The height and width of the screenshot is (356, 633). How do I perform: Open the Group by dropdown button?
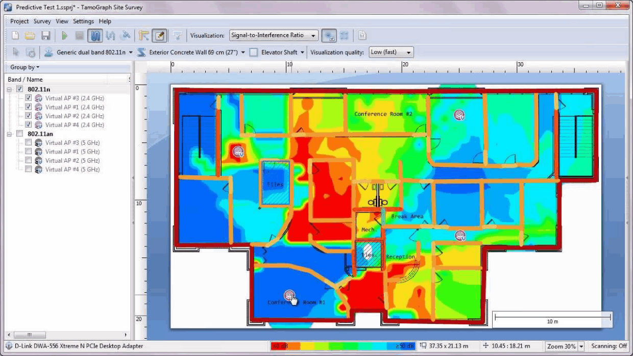(23, 67)
